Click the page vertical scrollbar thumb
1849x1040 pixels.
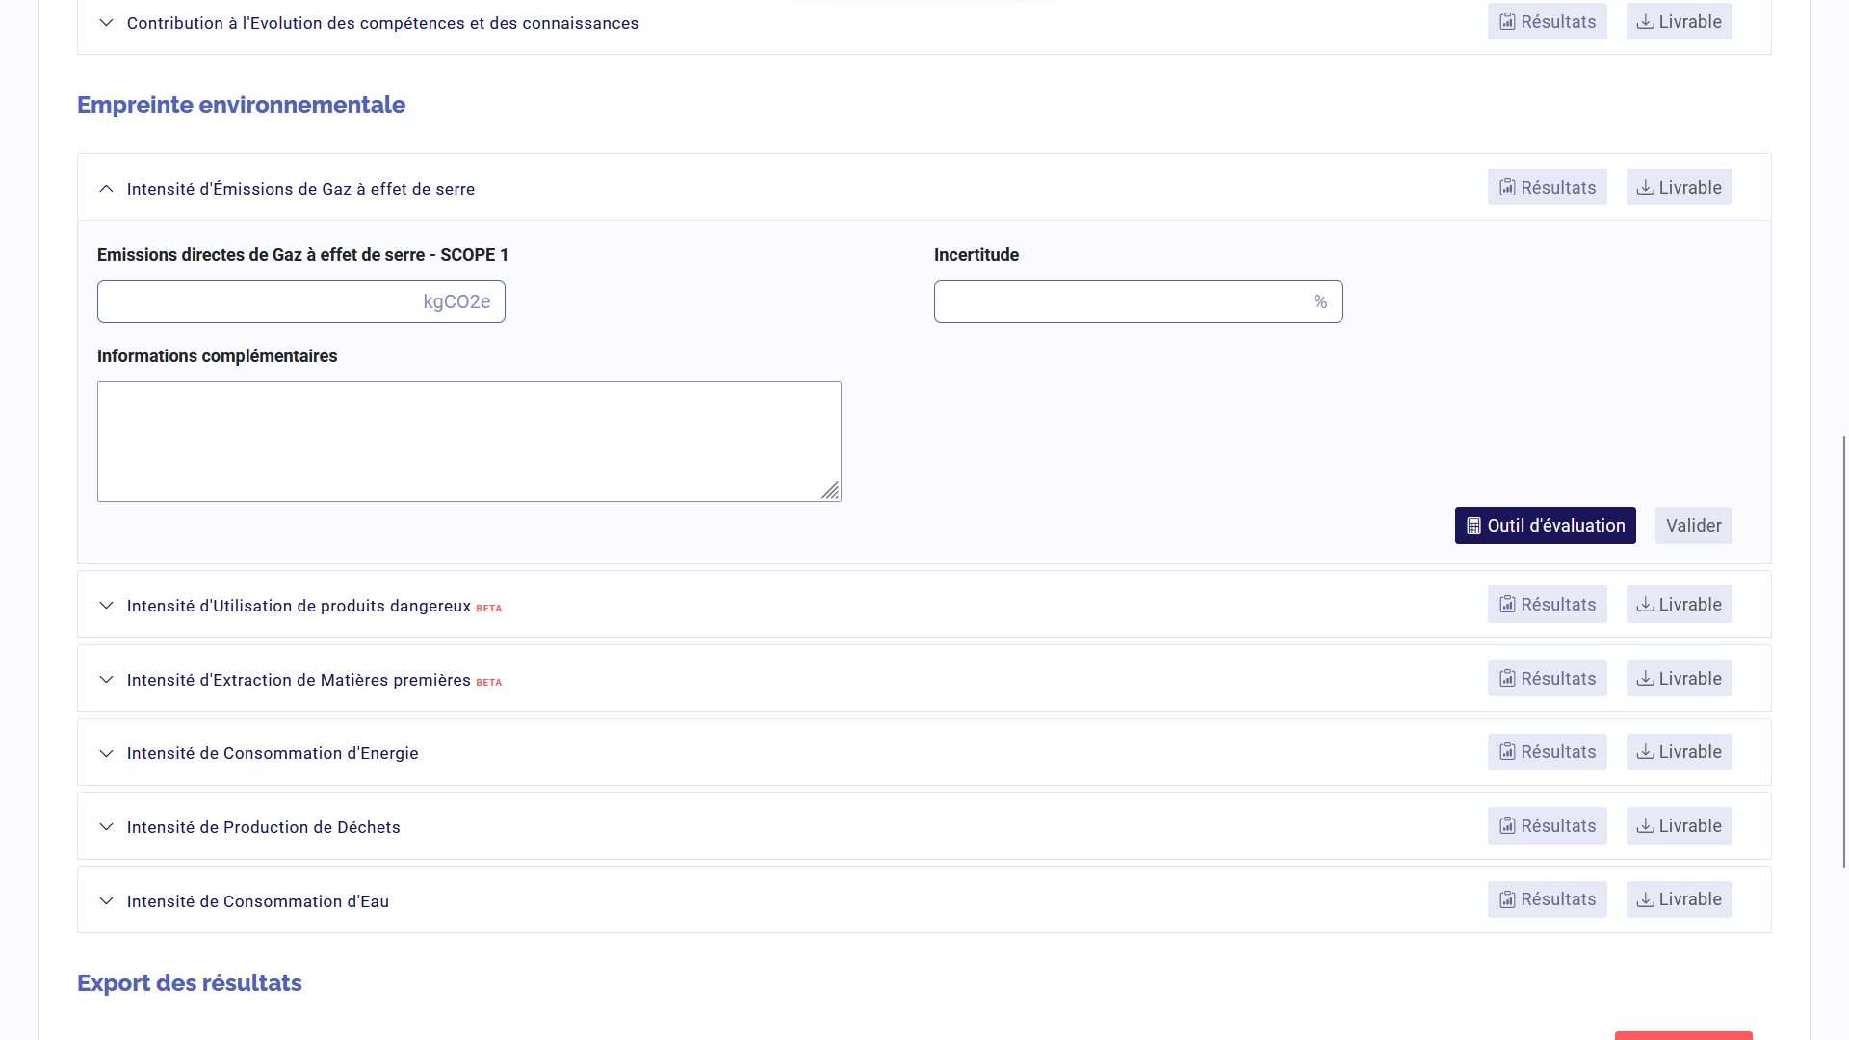point(1844,652)
